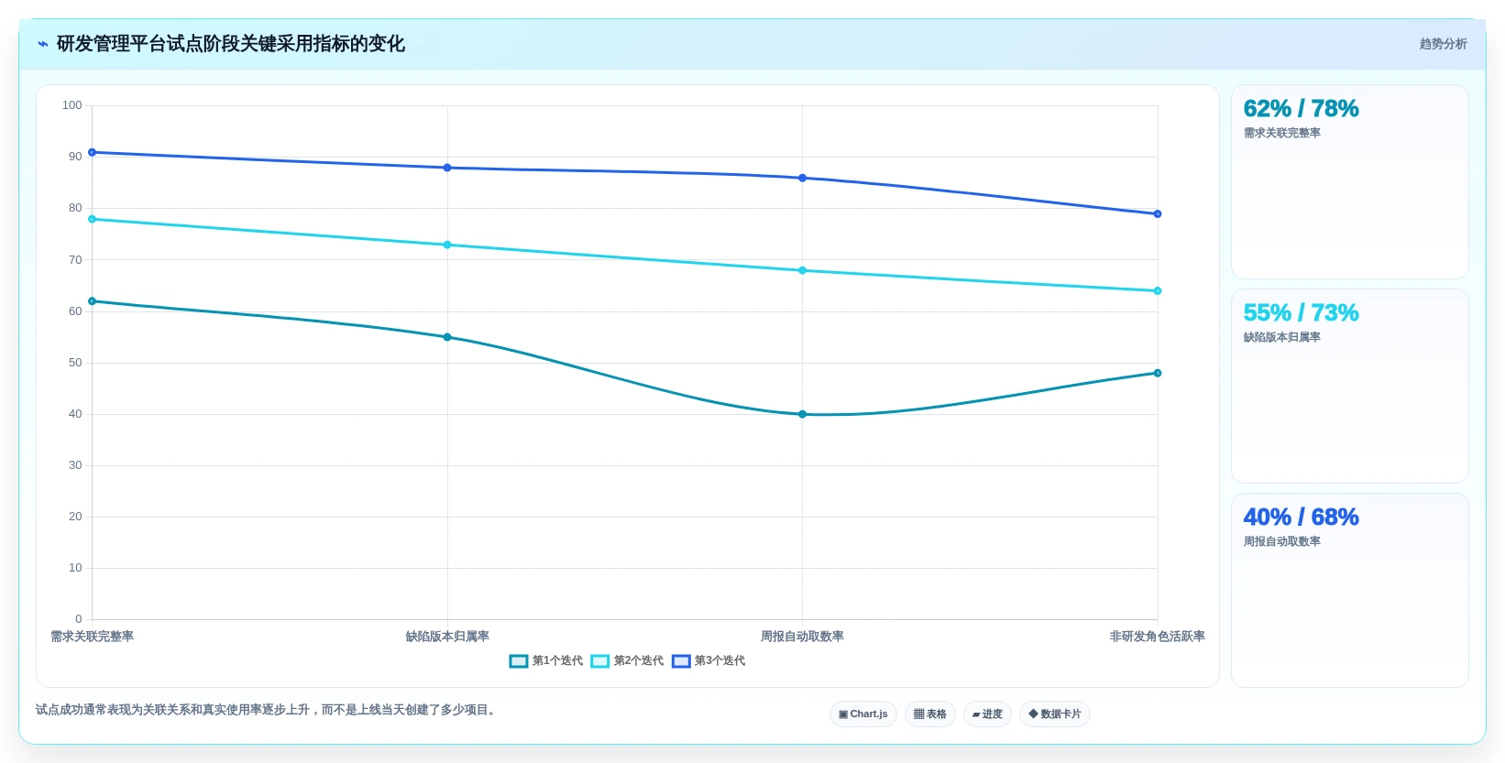Click the 趋势分析 label in header
The image size is (1505, 763).
pos(1444,44)
